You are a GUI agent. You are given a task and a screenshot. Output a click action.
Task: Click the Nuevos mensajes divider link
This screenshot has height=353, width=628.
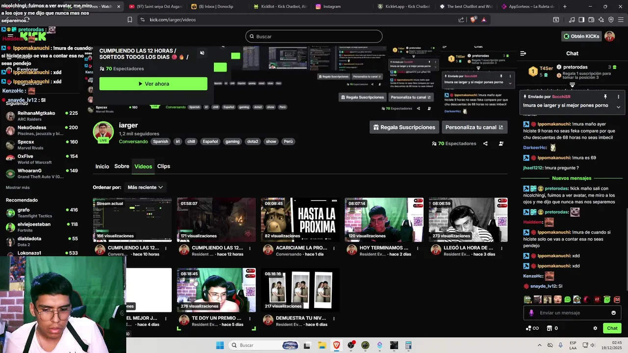[x=572, y=178]
